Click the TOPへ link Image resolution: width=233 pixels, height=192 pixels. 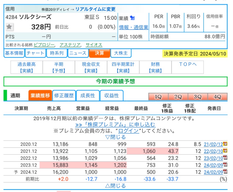188,64
